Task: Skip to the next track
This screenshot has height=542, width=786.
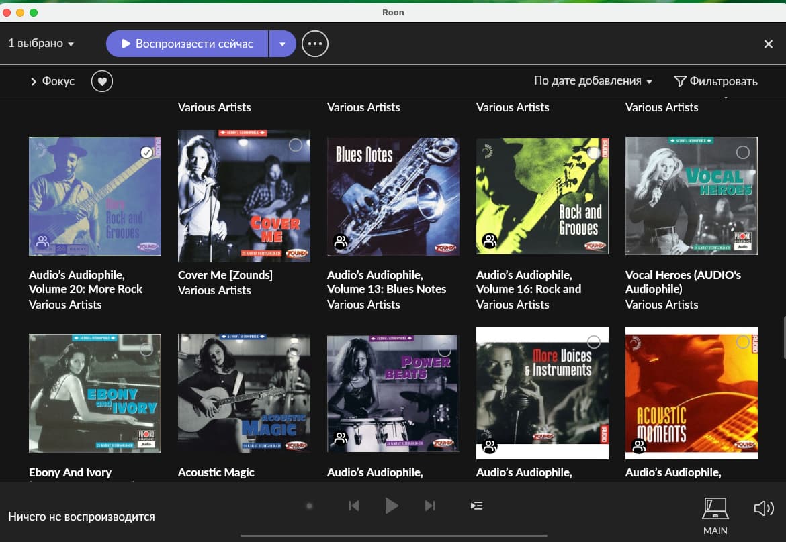Action: click(x=430, y=506)
